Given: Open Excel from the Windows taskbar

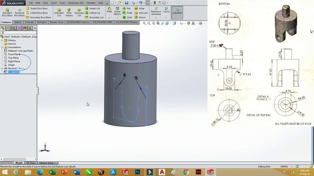Looking at the screenshot, I should (x=52, y=172).
